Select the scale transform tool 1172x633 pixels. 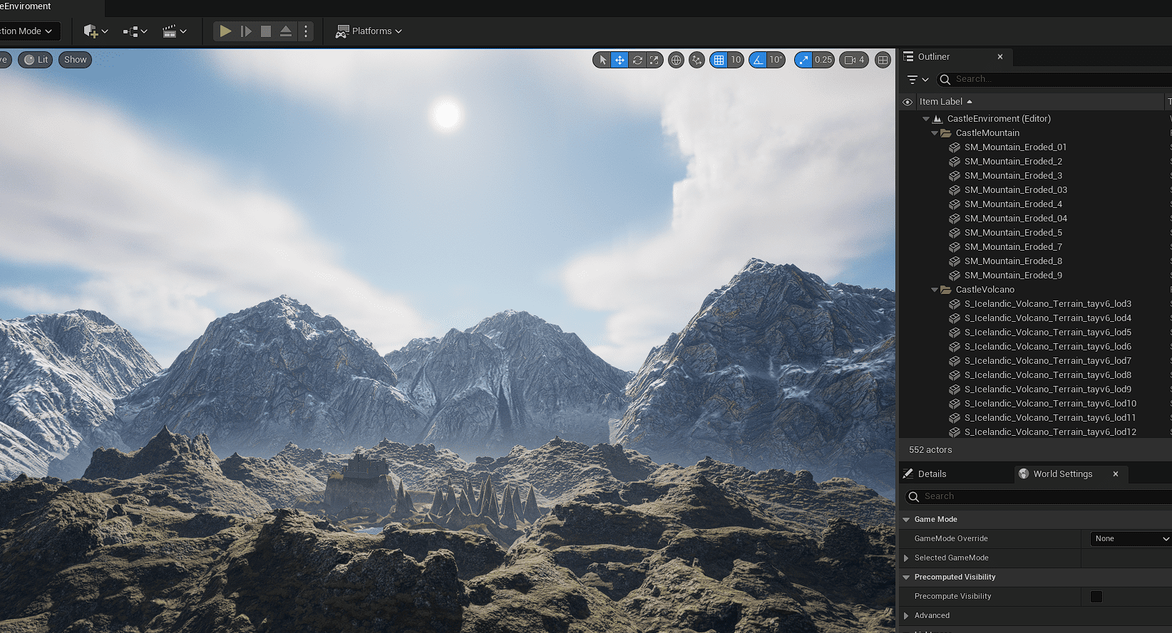click(x=654, y=60)
